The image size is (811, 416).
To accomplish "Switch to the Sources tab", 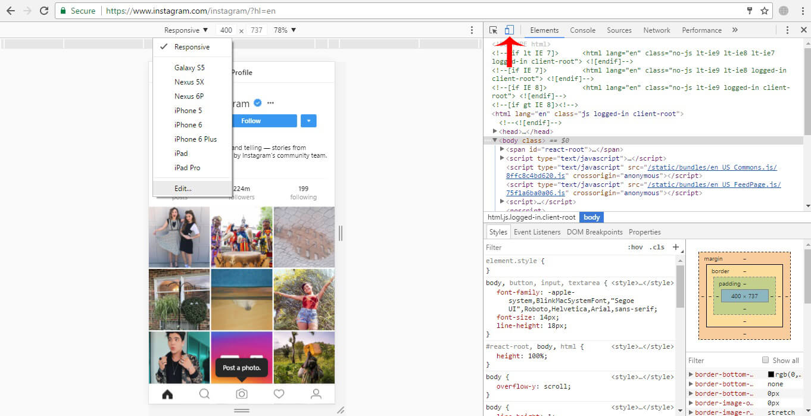I will coord(619,30).
